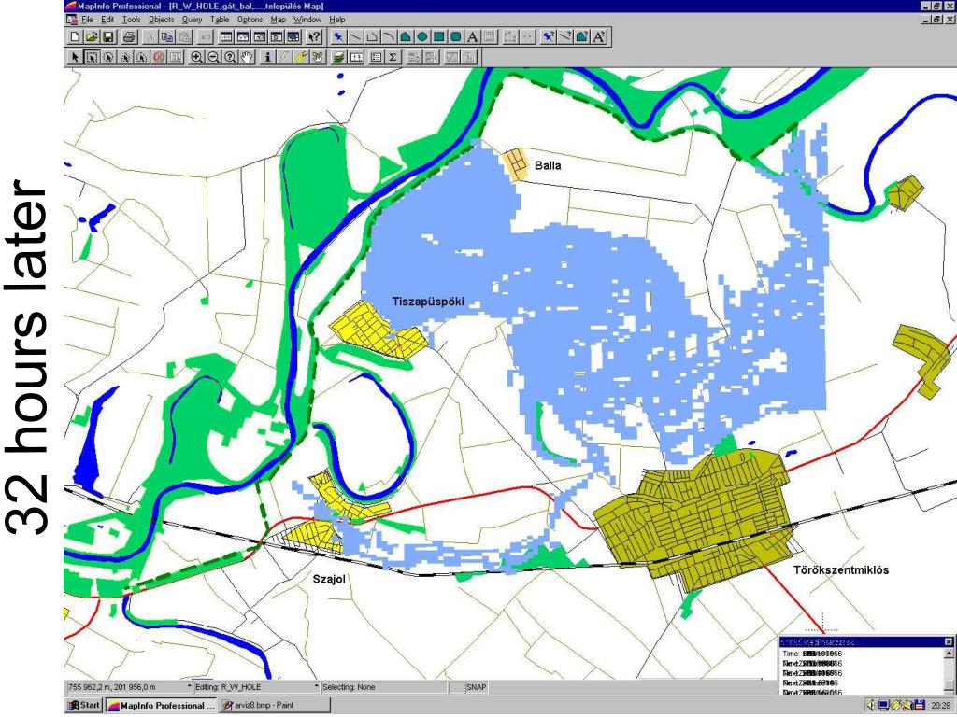957x717 pixels.
Task: Select the Line drawing tool
Action: click(355, 37)
